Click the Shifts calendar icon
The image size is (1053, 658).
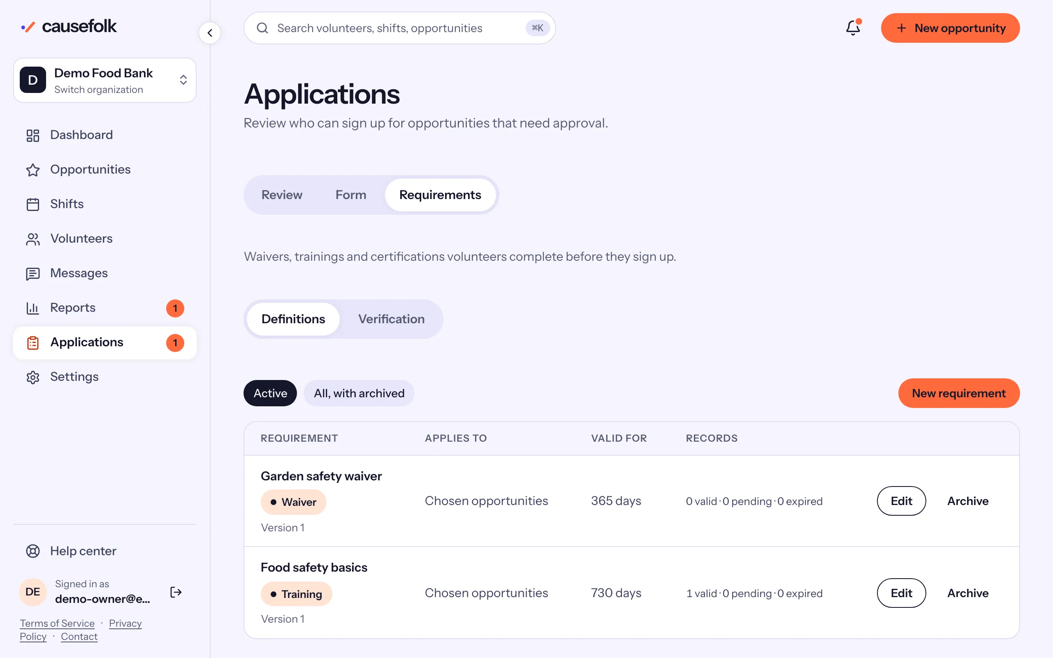pos(32,204)
